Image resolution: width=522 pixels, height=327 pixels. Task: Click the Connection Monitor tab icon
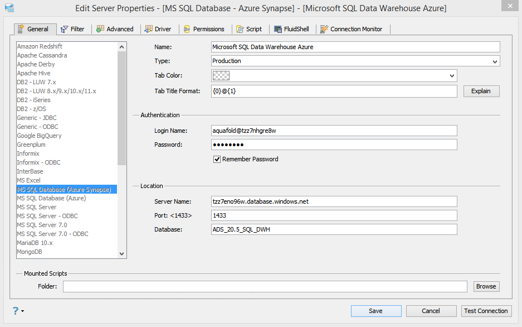click(324, 29)
